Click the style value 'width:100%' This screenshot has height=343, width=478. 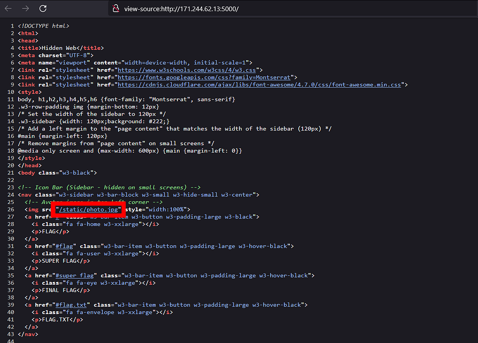tap(166, 210)
